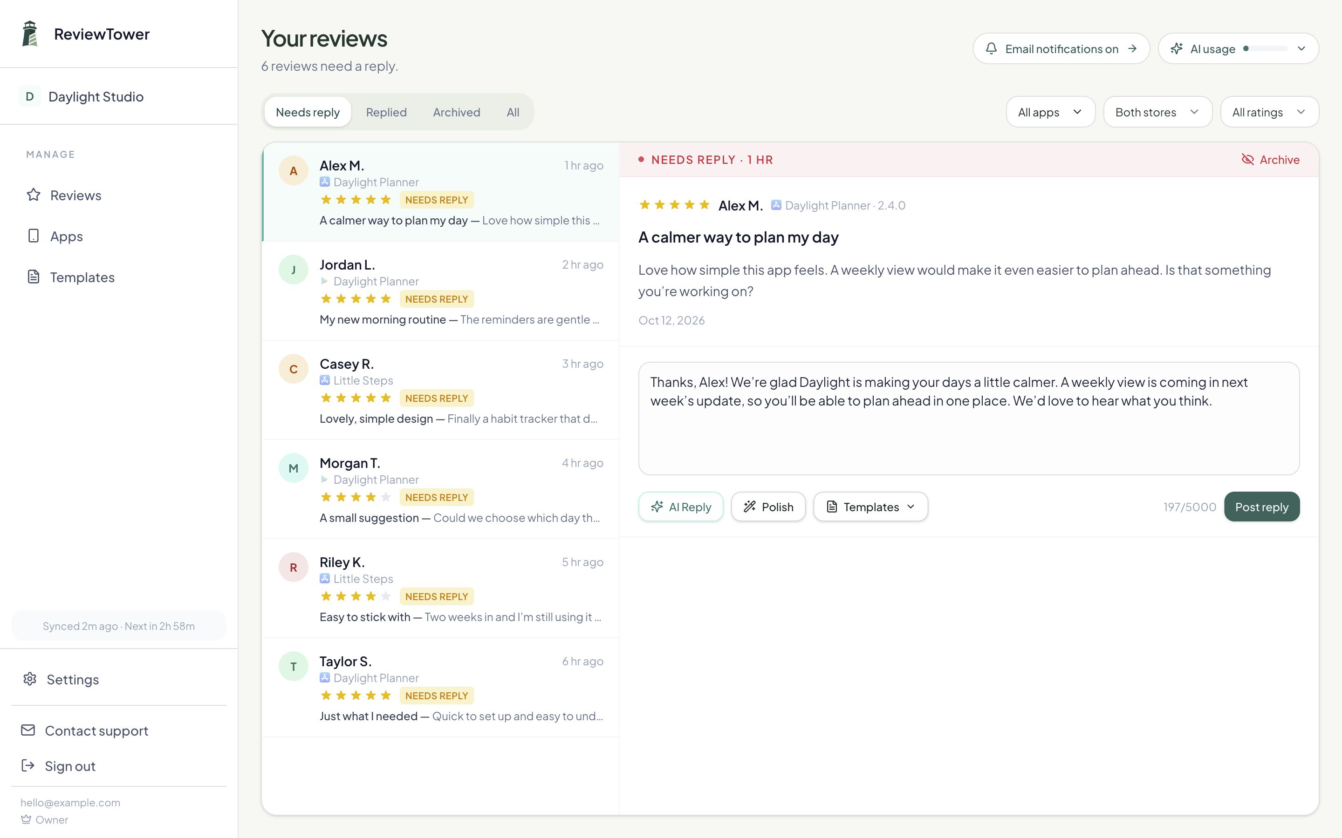1342x838 pixels.
Task: Click the 'Oct 12, 2026' review date
Action: (671, 320)
